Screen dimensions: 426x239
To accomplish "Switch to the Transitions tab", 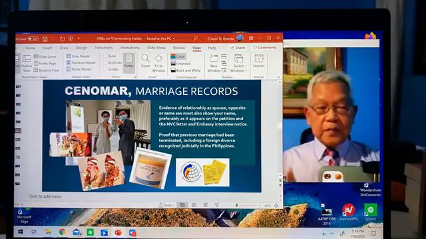I will 104,48.
